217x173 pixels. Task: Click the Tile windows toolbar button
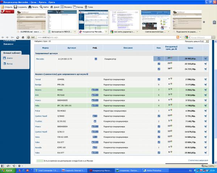(66, 7)
